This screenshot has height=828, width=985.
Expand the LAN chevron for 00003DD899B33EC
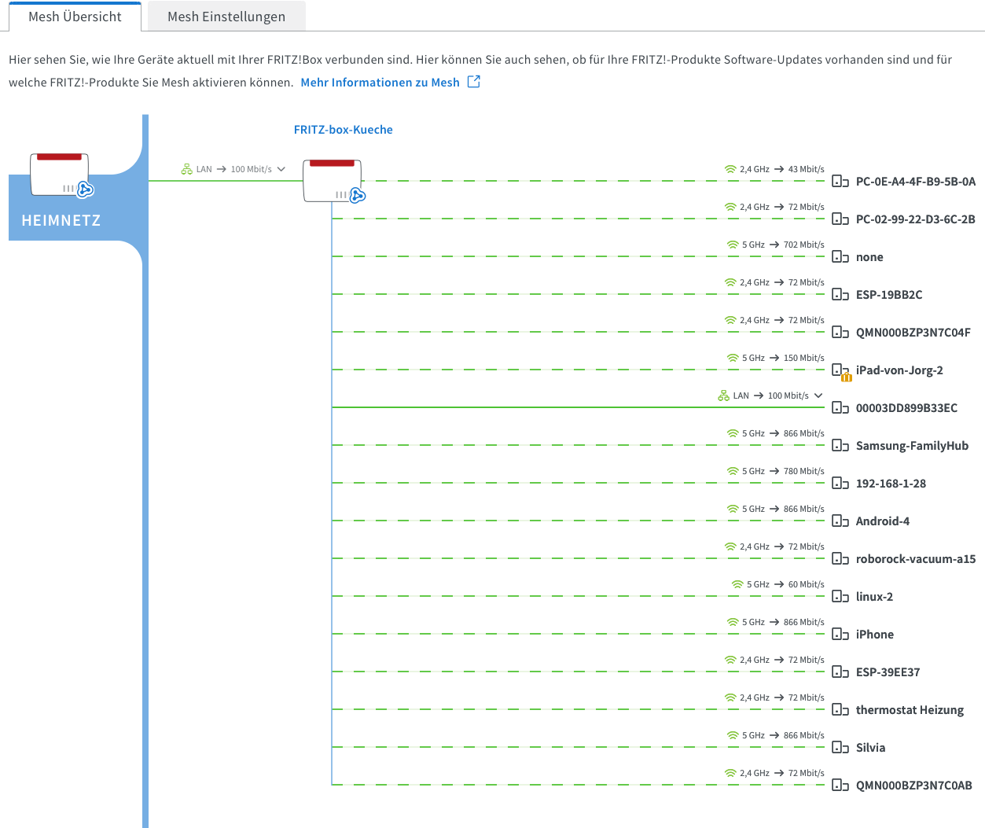click(818, 396)
